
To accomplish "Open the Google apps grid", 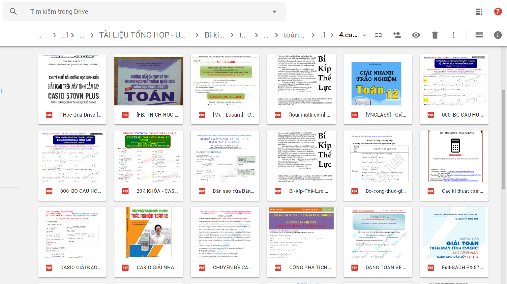I will click(x=479, y=12).
